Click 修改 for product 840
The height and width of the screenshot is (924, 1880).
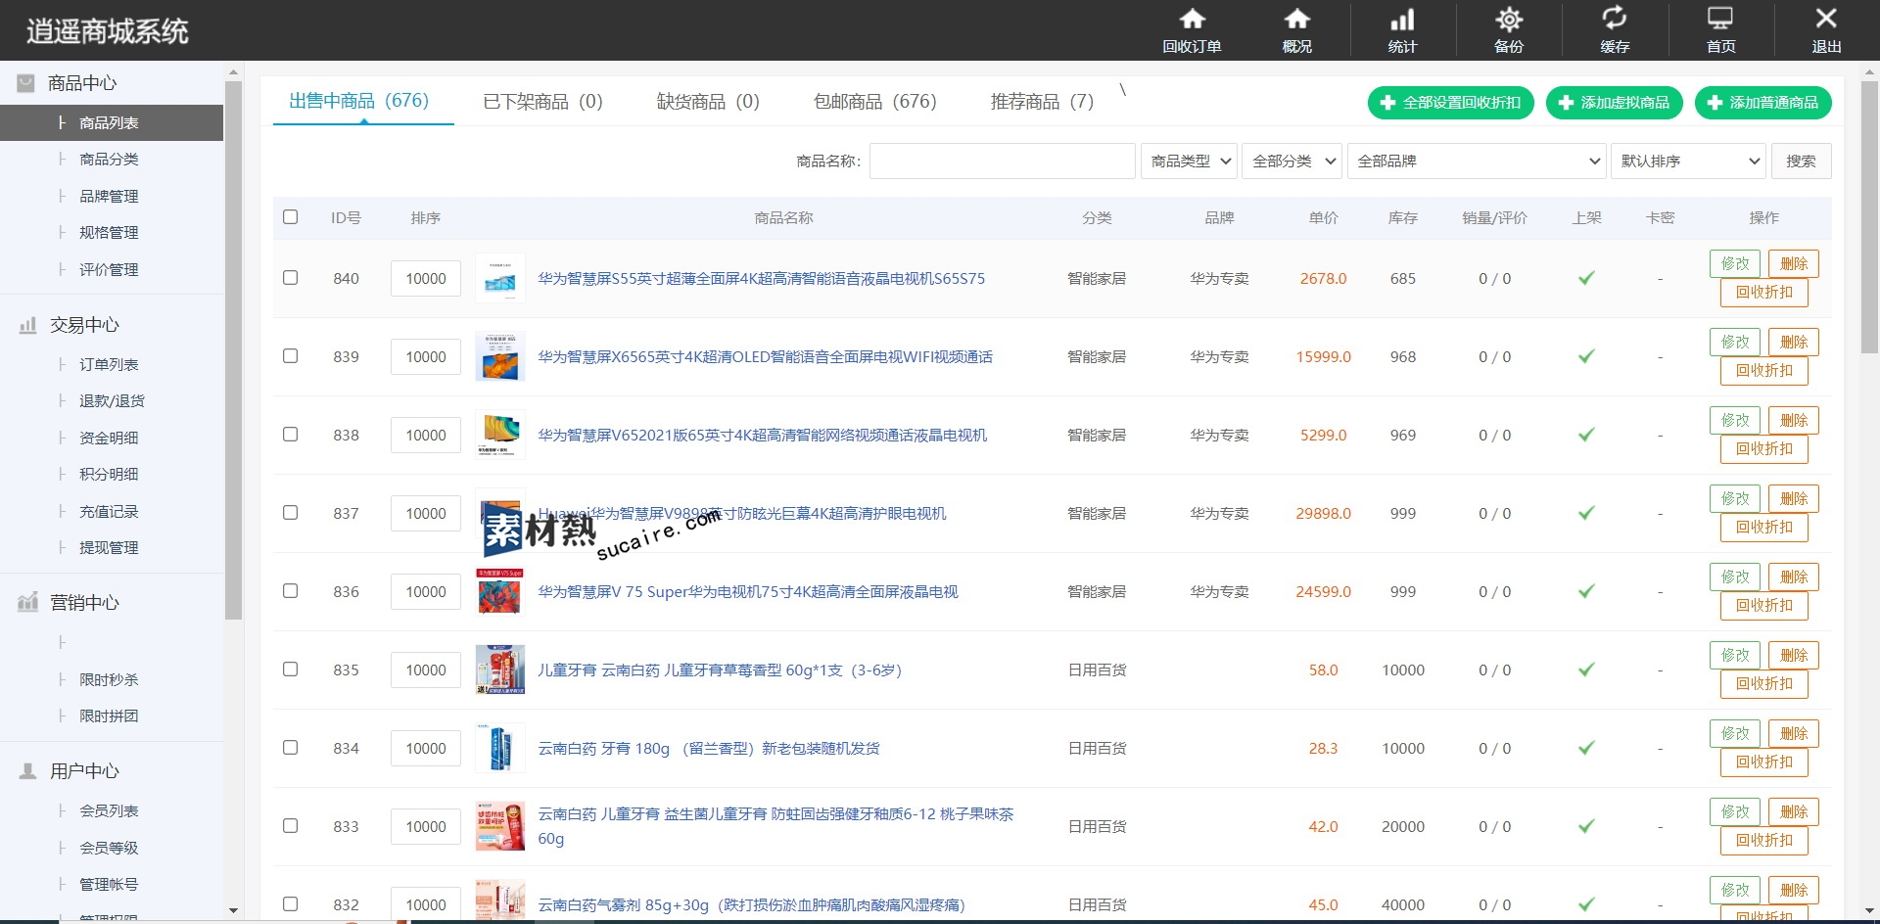point(1735,264)
